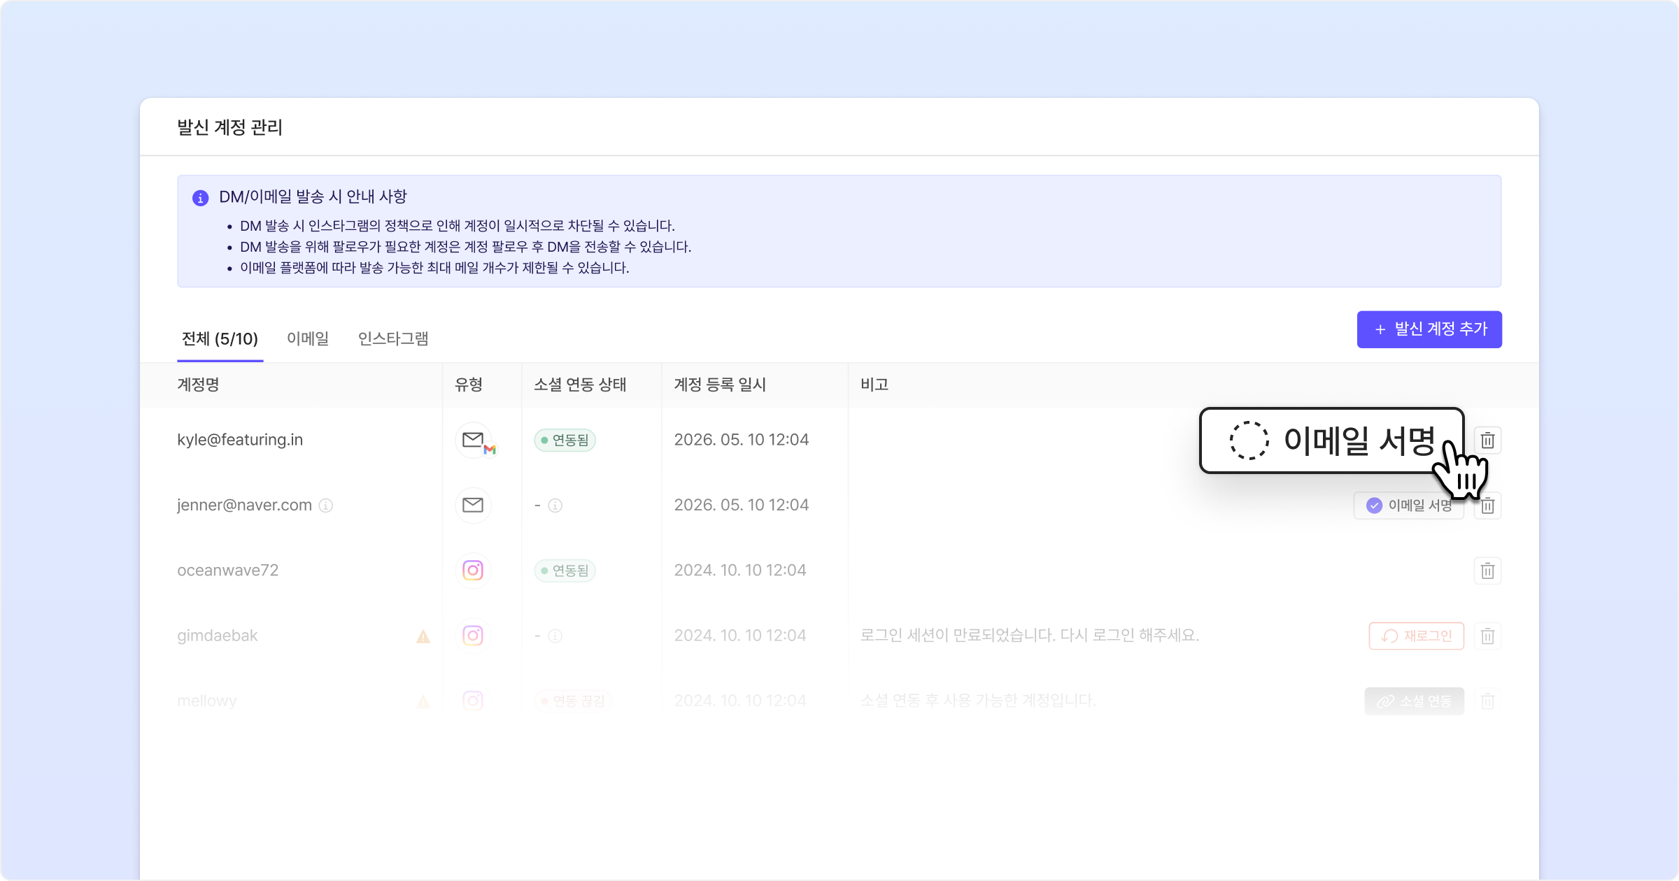This screenshot has width=1679, height=881.
Task: Select the jenner@naver.com account name
Action: [x=244, y=505]
